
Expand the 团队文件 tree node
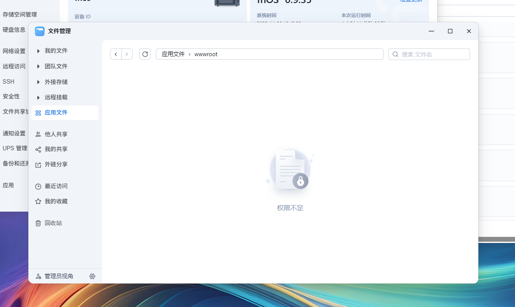coord(38,67)
